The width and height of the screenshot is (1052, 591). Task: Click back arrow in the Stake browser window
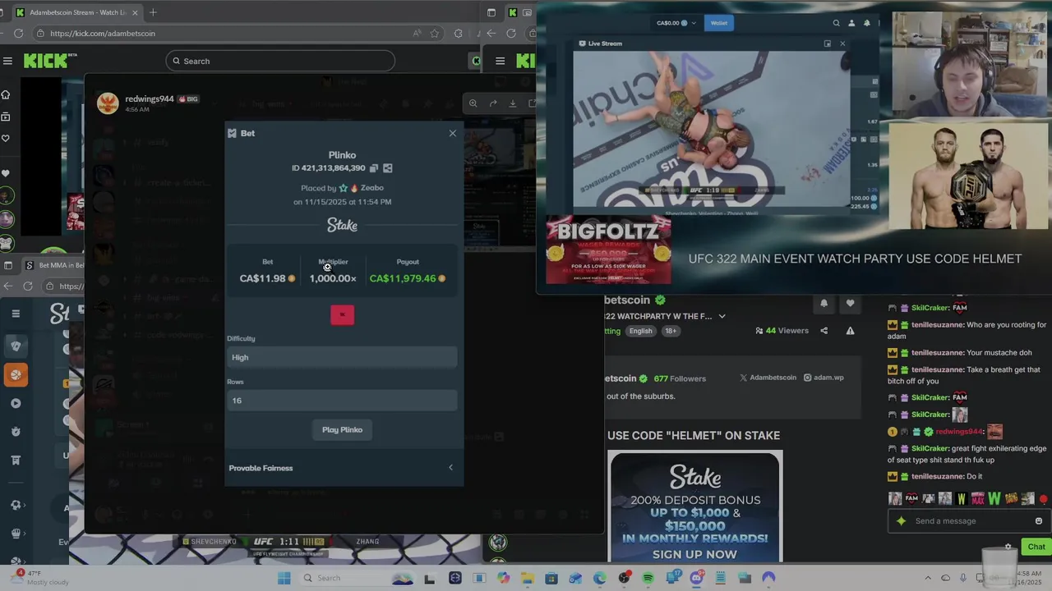7,286
